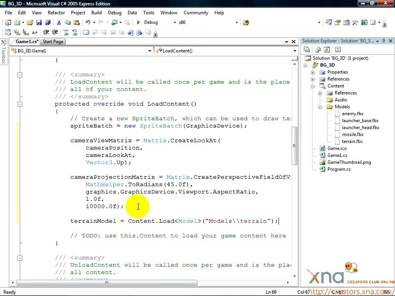Image resolution: width=395 pixels, height=296 pixels.
Task: Click the Display Word Completion icon
Action: tap(35, 32)
